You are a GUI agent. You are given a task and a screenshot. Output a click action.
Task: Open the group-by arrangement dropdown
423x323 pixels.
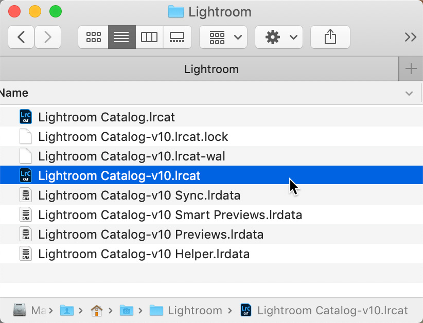coord(223,37)
